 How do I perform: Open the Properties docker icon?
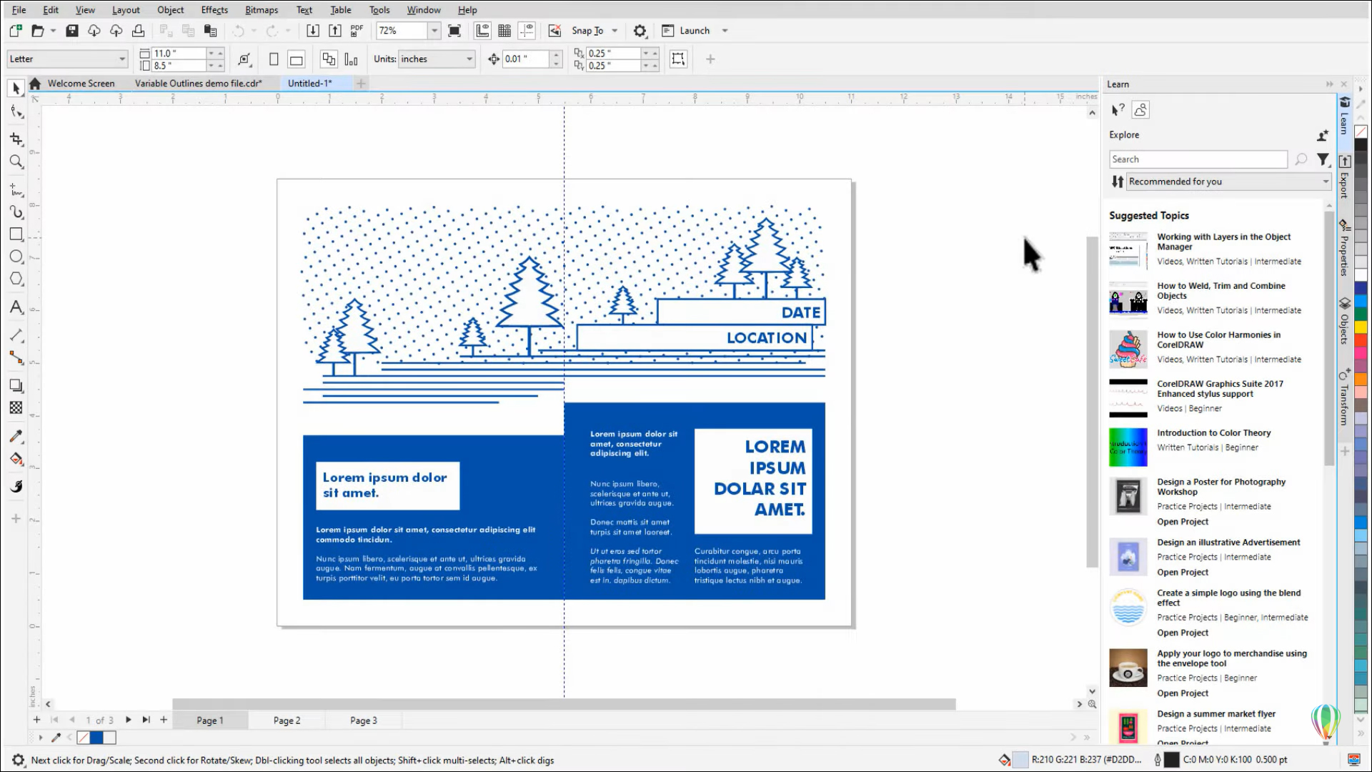point(1344,250)
